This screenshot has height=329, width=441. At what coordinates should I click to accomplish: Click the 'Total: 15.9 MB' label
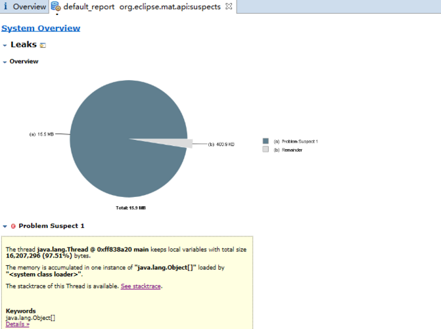(131, 208)
